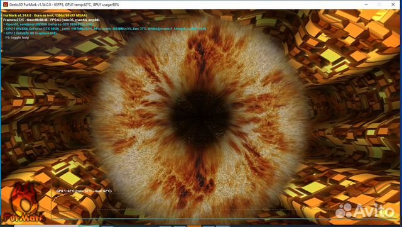Minimize the FurMark window

[366, 4]
